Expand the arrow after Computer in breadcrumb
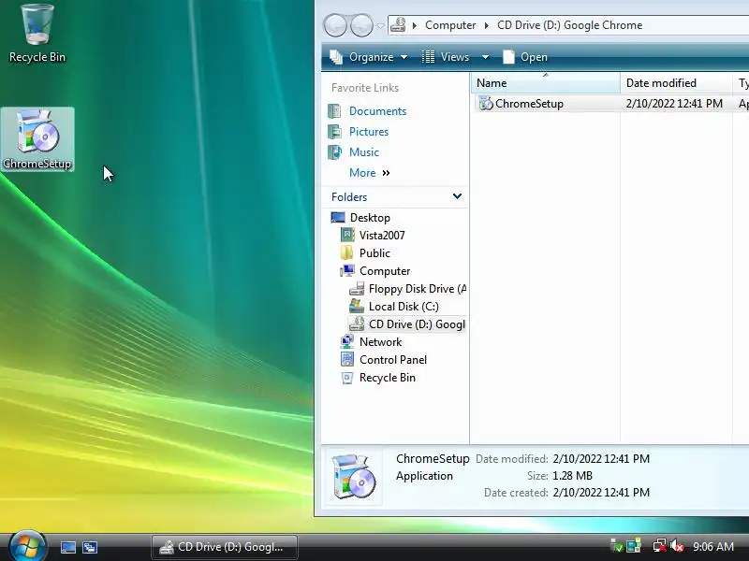Image resolution: width=749 pixels, height=561 pixels. pyautogui.click(x=486, y=25)
